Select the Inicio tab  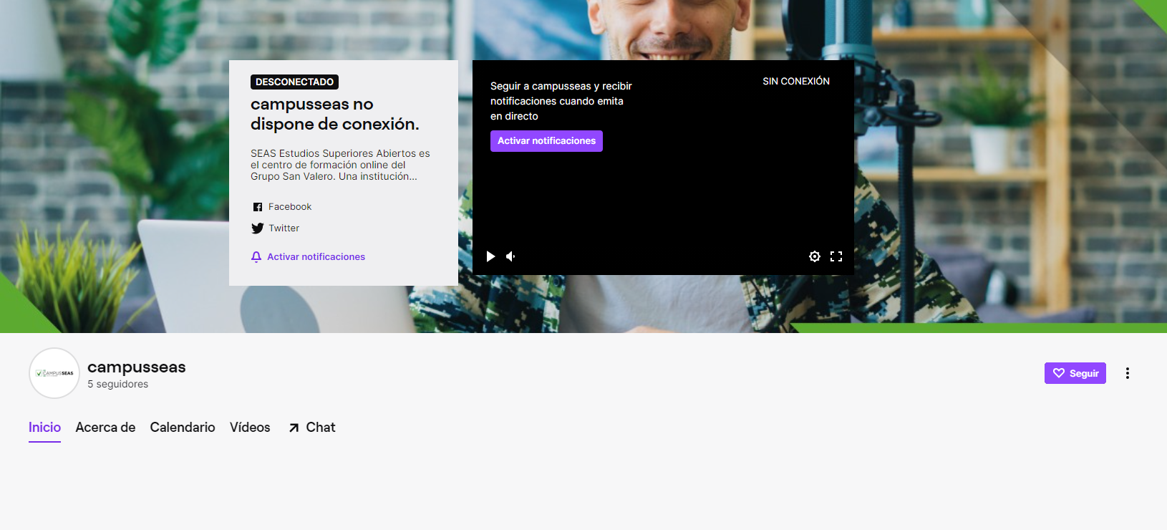(44, 428)
